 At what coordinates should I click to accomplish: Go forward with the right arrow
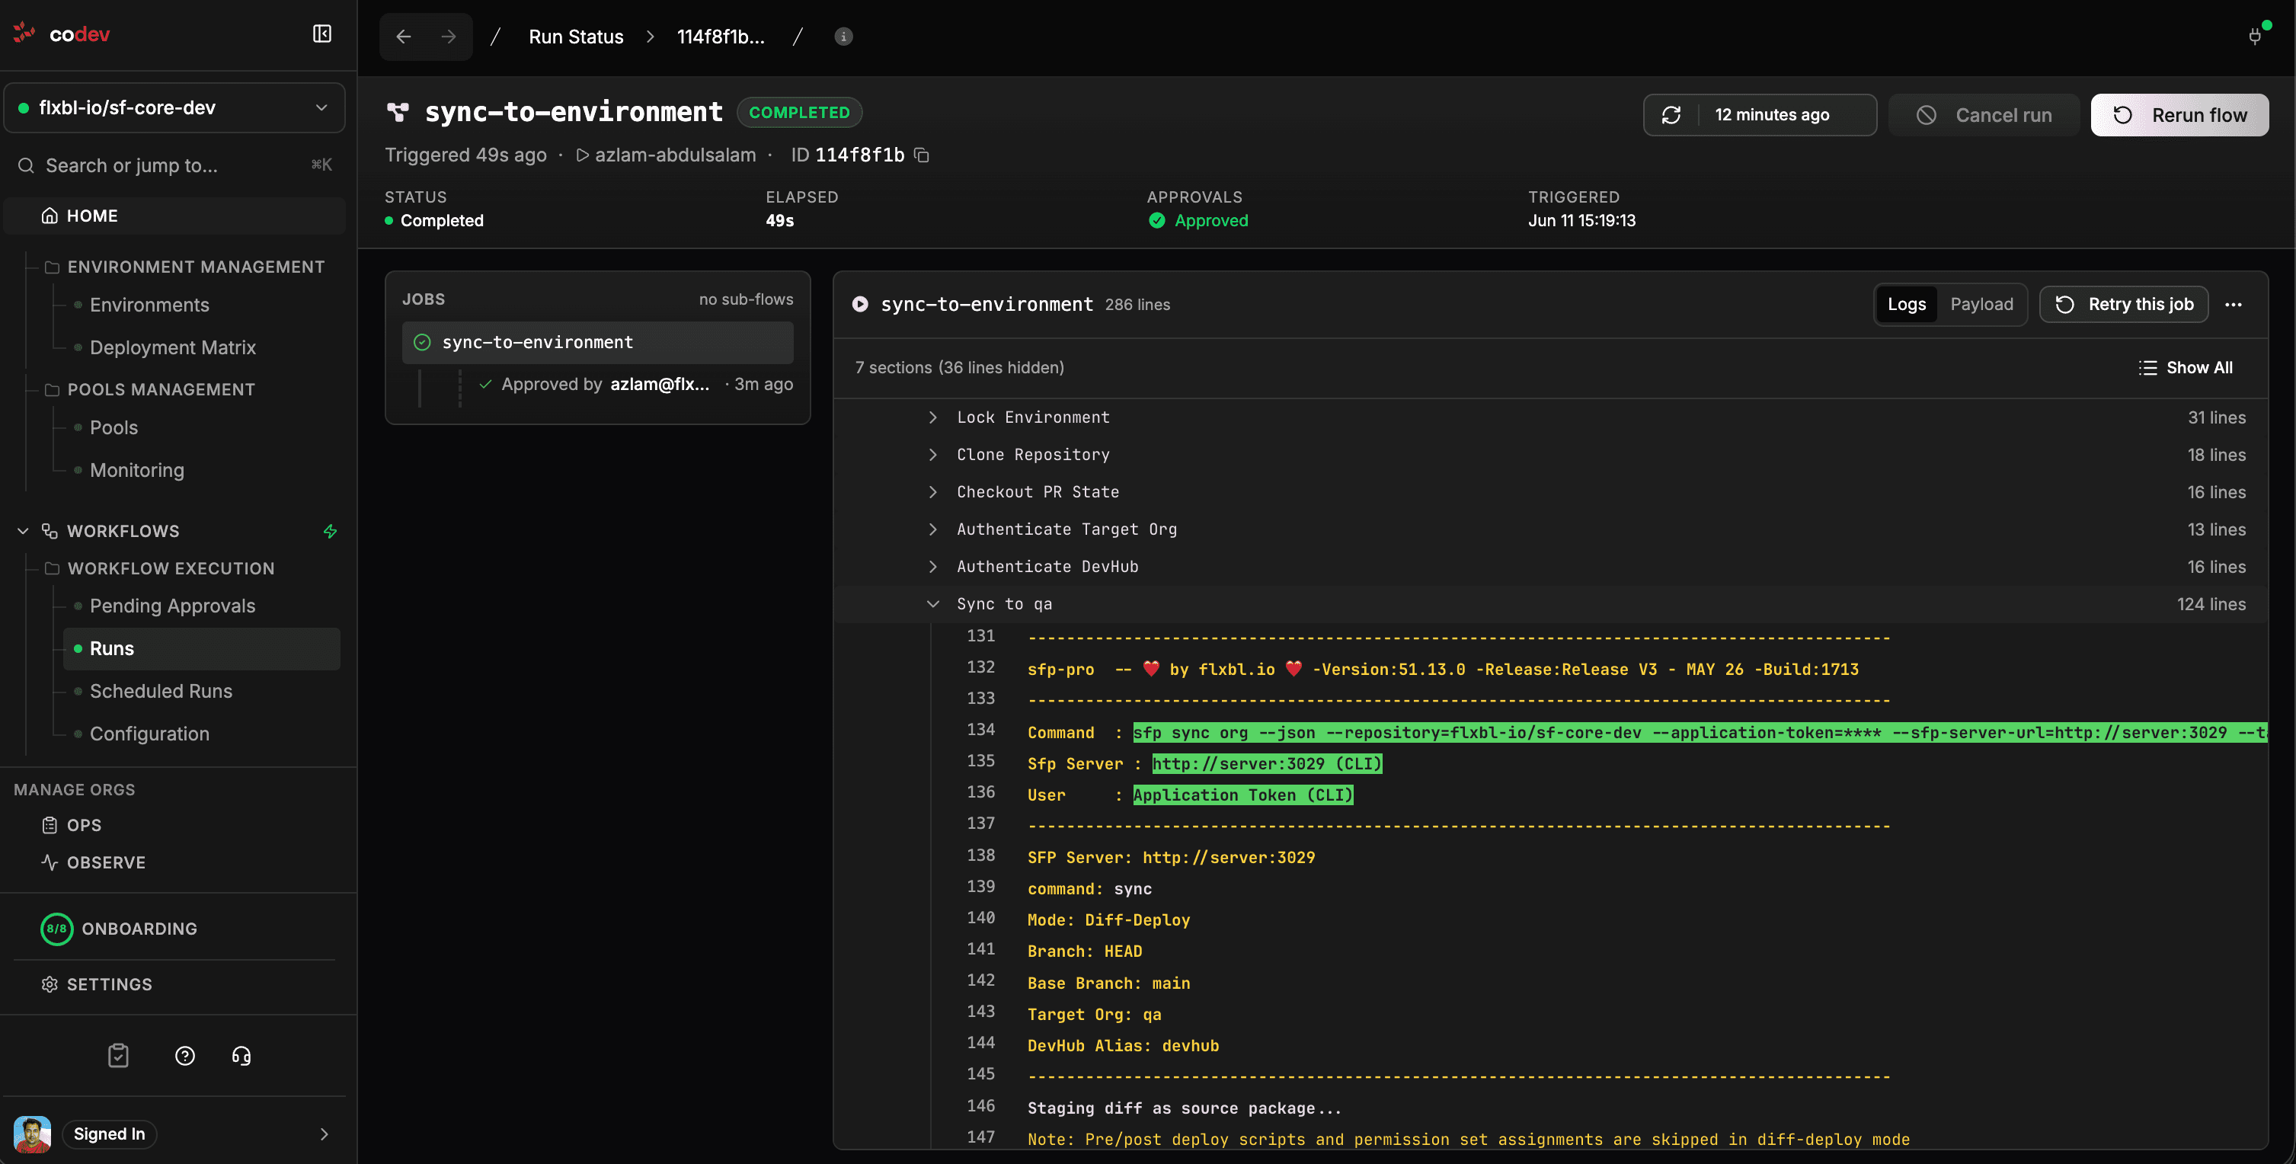coord(449,37)
